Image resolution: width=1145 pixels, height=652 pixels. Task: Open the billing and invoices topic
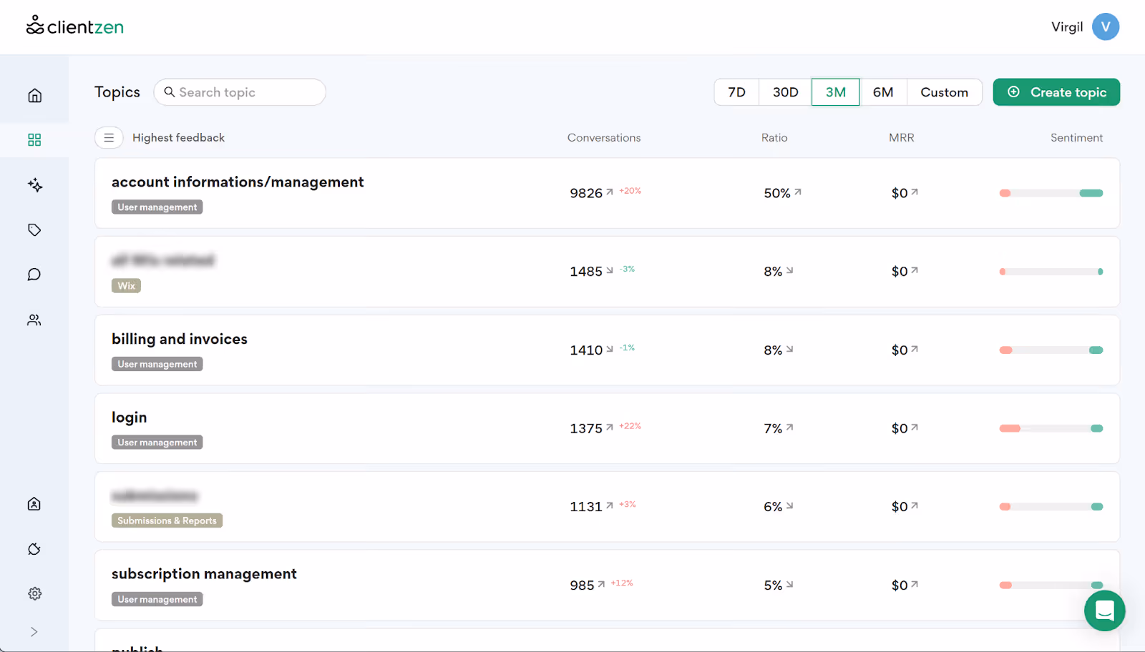[x=607, y=350]
